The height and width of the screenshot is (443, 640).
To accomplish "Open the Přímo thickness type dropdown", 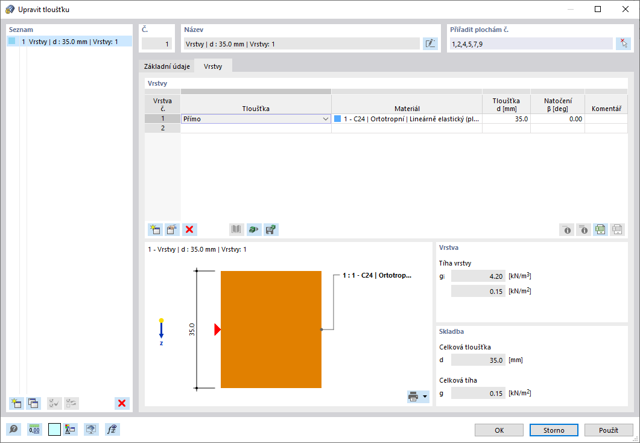I will (x=325, y=119).
